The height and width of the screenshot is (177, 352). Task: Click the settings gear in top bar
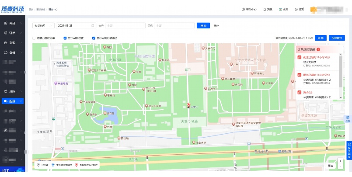296,9
